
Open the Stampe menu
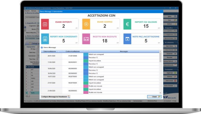34,11
